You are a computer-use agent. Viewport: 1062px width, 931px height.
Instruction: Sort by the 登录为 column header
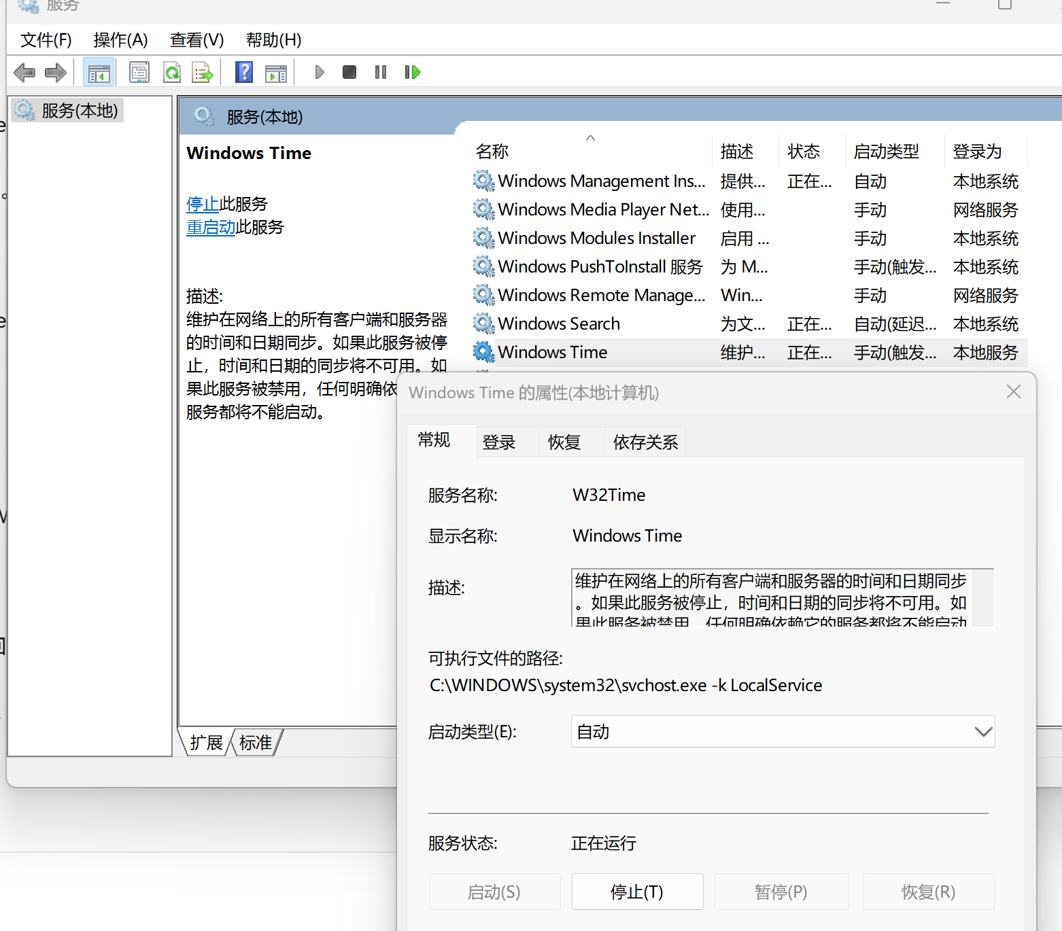pos(986,151)
